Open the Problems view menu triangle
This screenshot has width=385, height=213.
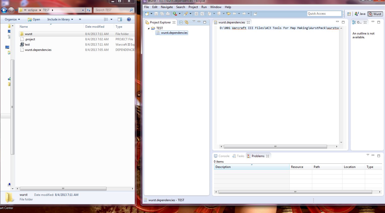point(368,155)
